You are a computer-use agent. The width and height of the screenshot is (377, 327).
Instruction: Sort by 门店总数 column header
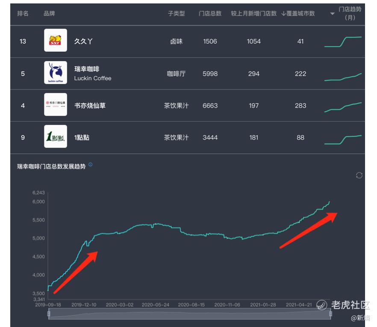210,14
